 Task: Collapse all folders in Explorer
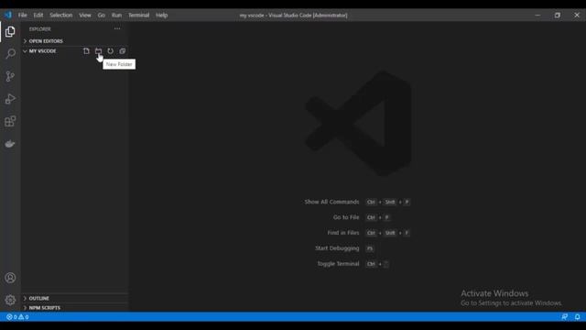(122, 51)
